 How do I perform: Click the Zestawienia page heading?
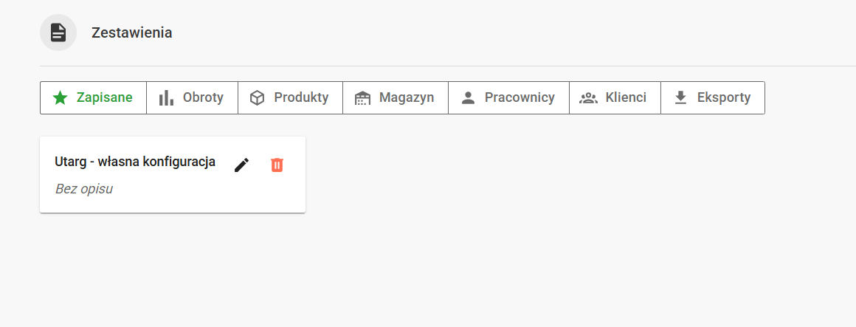pyautogui.click(x=132, y=32)
